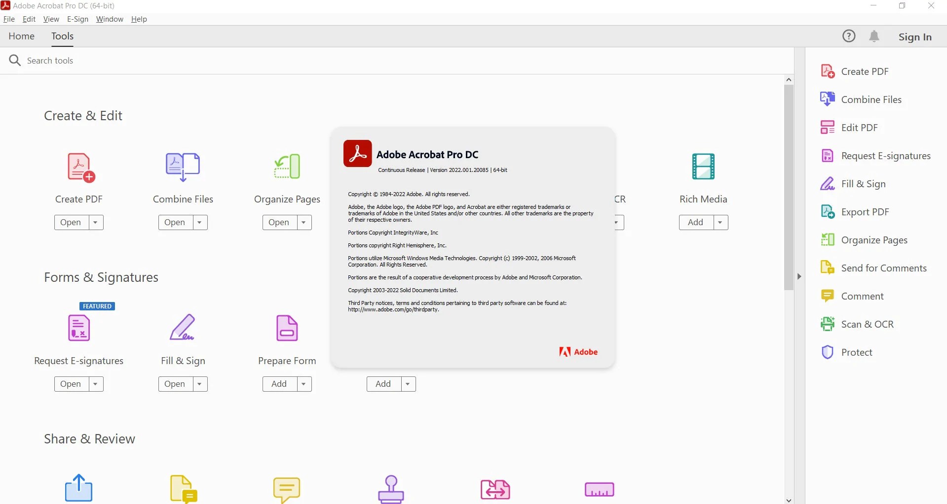947x504 pixels.
Task: Select the Rich Media tool icon
Action: point(703,167)
